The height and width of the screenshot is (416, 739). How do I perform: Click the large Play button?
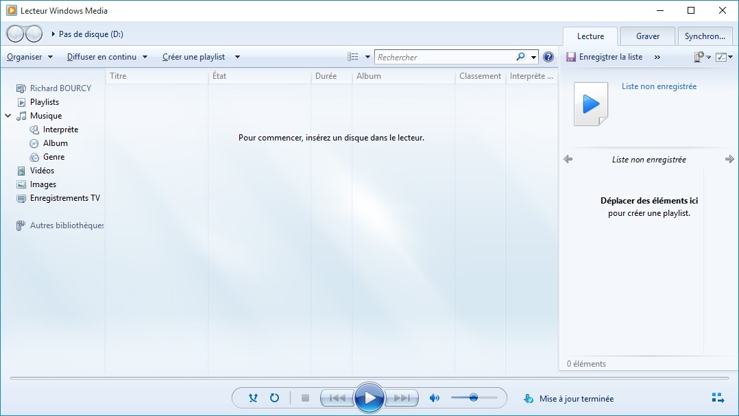369,398
